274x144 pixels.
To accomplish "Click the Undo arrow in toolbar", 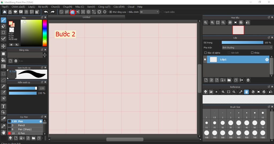I will [x=46, y=12].
